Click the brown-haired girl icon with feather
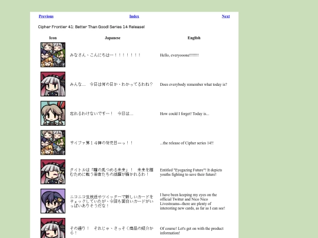Screen dimensions: 318x238 pos(53,113)
